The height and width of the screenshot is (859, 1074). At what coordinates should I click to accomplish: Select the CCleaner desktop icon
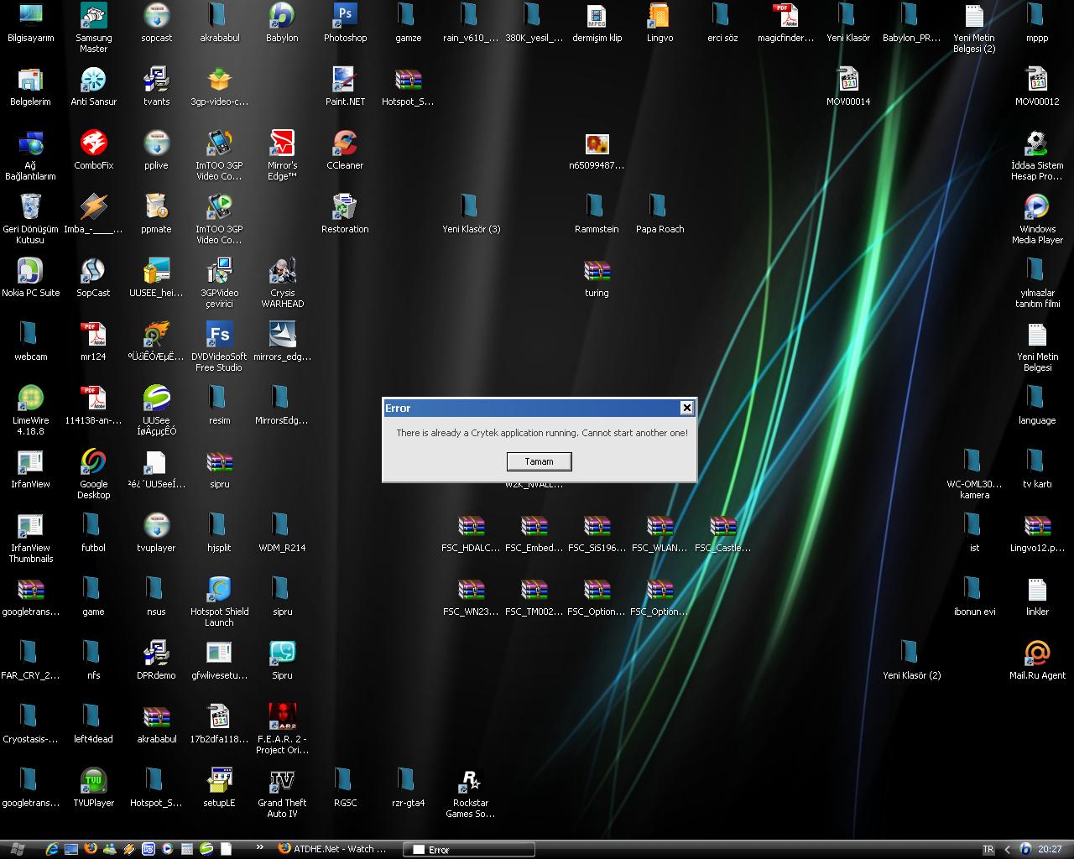[345, 150]
